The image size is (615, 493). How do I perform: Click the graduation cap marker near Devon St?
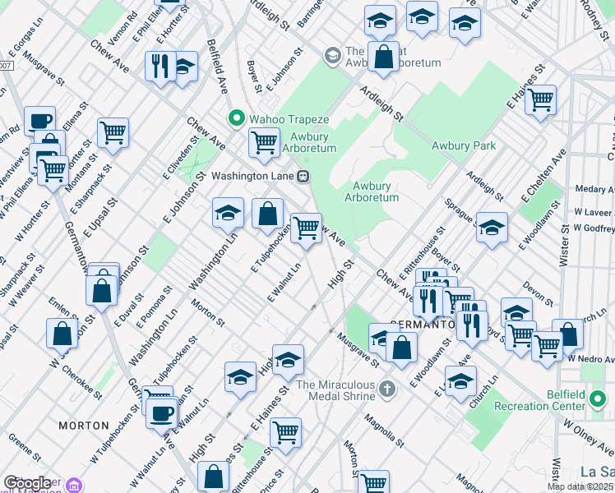pyautogui.click(x=516, y=310)
